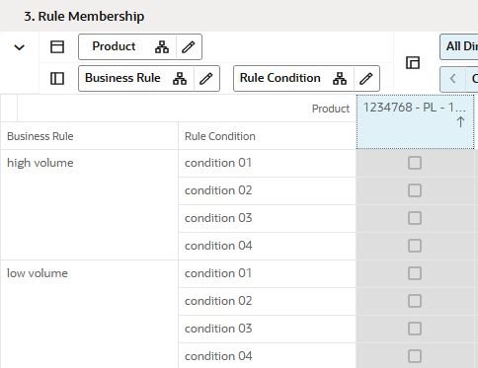Click the Product axis label in grid
This screenshot has height=368, width=478.
tap(331, 109)
